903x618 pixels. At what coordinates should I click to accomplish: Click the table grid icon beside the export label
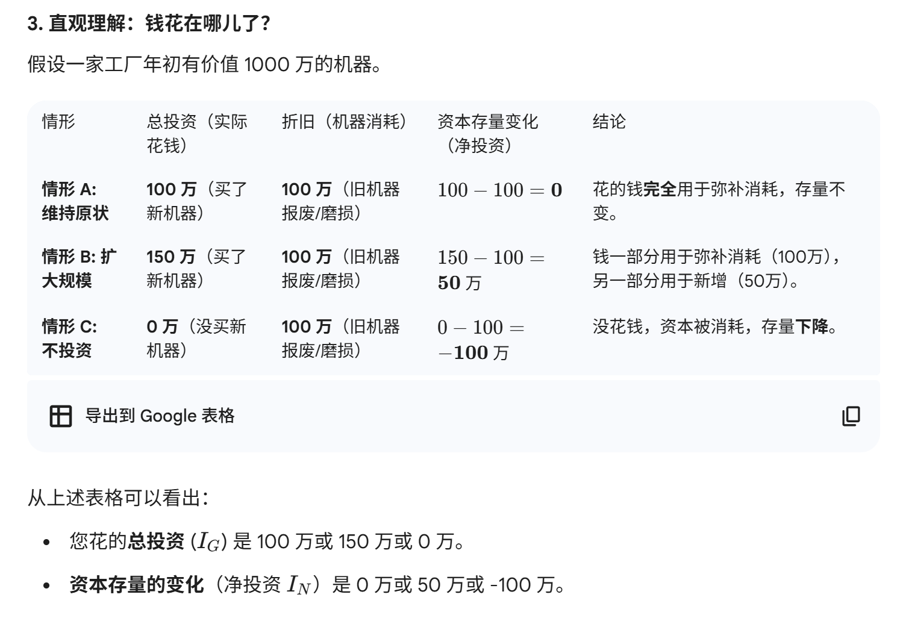pyautogui.click(x=60, y=416)
